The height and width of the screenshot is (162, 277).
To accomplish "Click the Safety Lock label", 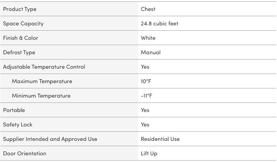I will (18, 125).
